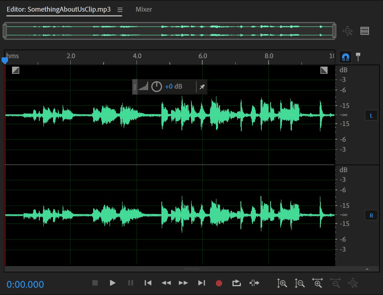Open the Editor panel menu icon

point(120,10)
